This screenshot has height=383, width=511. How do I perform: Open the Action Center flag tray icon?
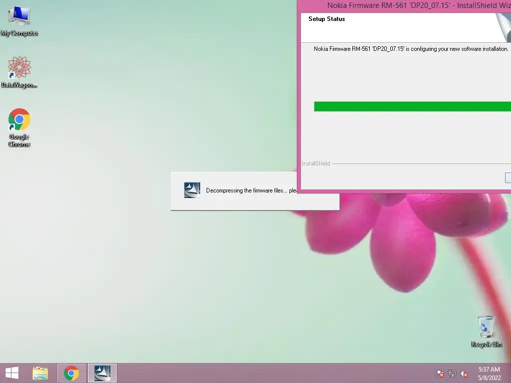440,374
